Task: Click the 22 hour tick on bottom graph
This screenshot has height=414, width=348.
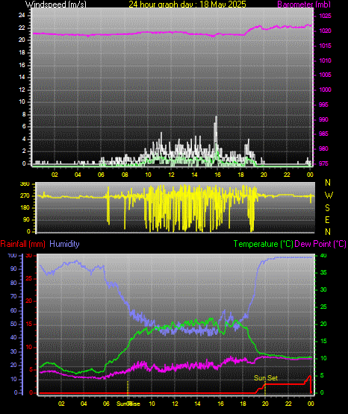Action: pyautogui.click(x=288, y=404)
